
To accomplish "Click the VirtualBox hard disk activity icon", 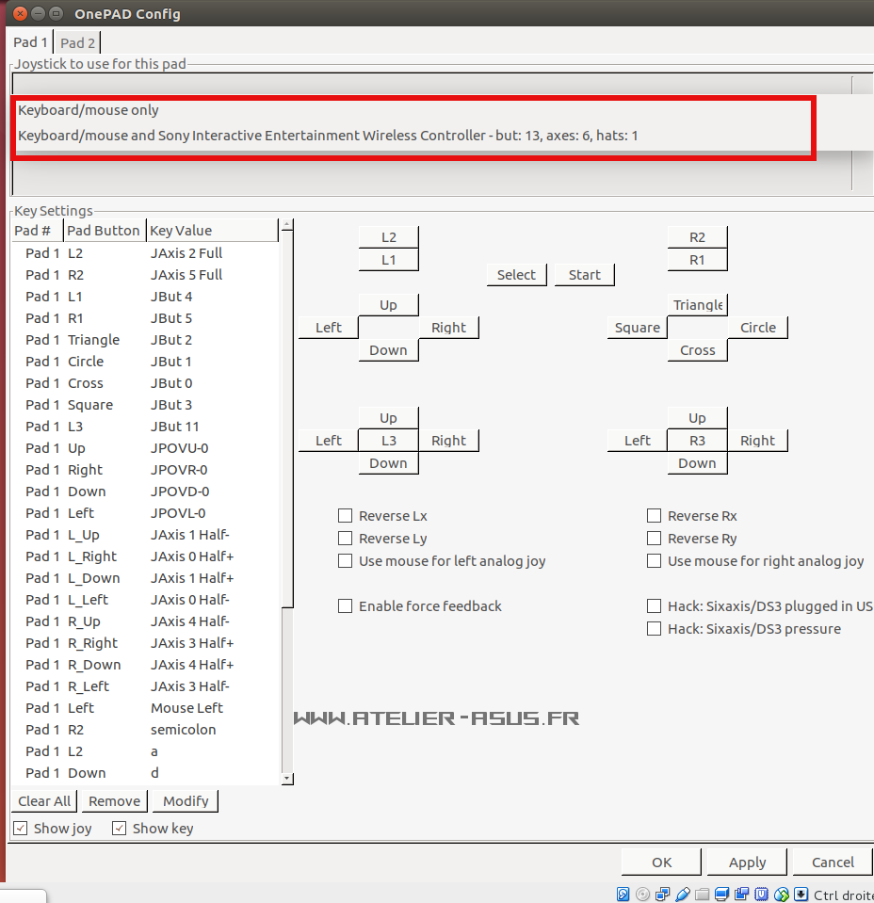I will click(623, 894).
